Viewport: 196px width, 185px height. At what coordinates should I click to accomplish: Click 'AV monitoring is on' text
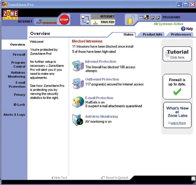[98, 121]
